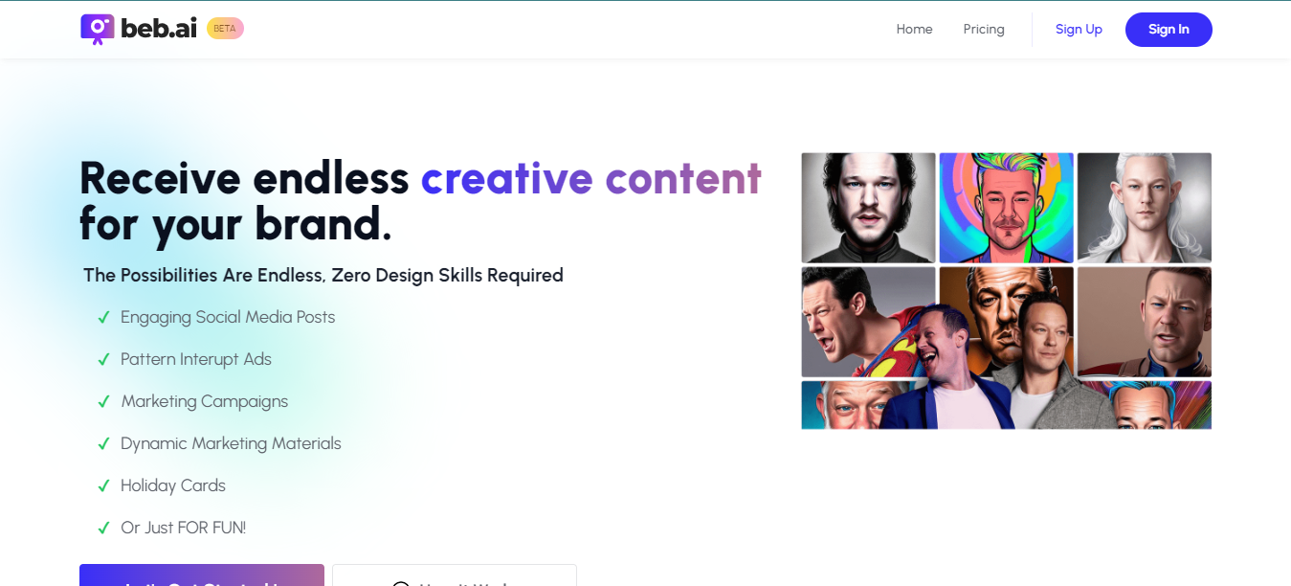This screenshot has width=1291, height=586.
Task: Open the Sign Up link
Action: pyautogui.click(x=1079, y=30)
